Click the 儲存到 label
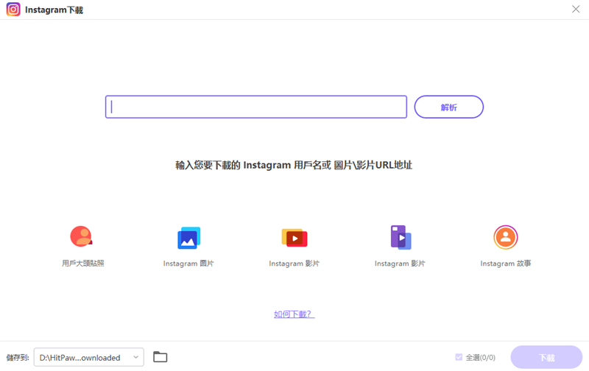Image resolution: width=589 pixels, height=371 pixels. click(x=17, y=358)
